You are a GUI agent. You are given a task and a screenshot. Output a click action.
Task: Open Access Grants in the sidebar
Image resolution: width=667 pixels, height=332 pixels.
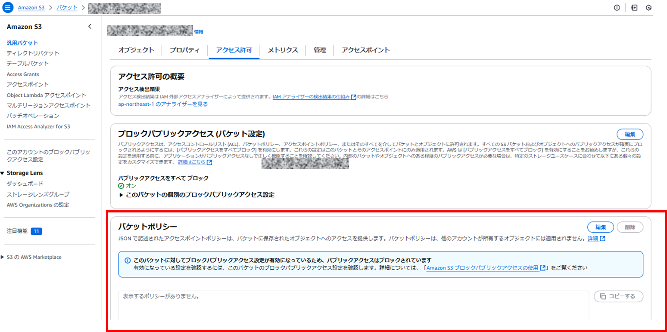pos(23,74)
